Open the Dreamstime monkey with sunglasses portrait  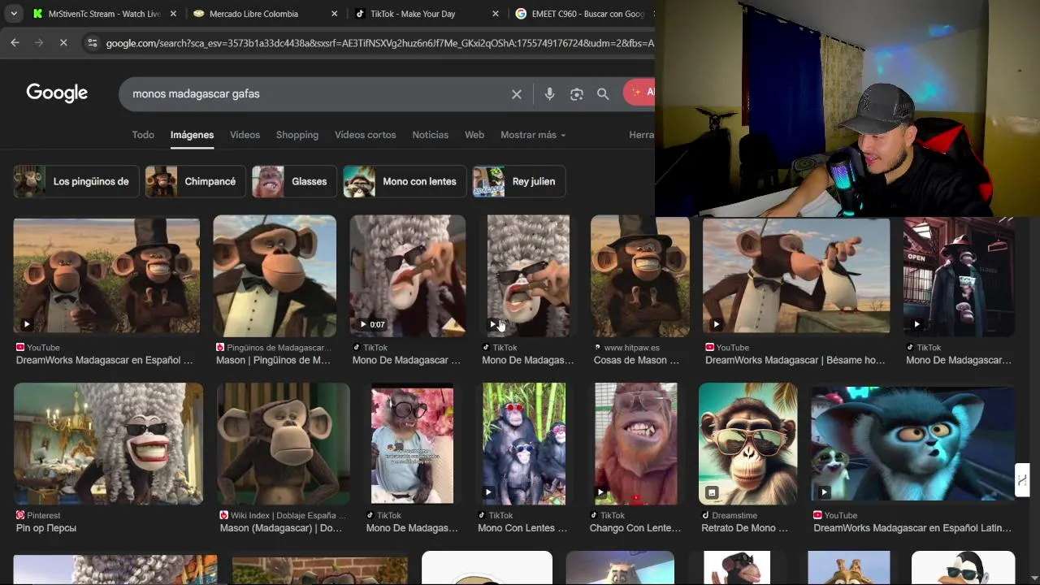pos(748,444)
